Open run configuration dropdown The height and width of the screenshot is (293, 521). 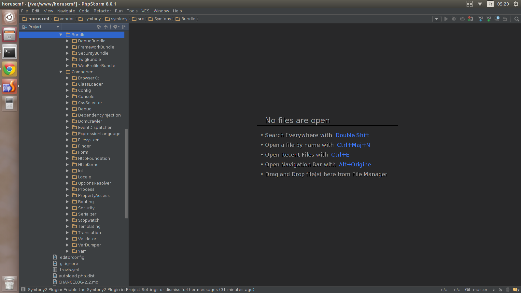(x=437, y=19)
